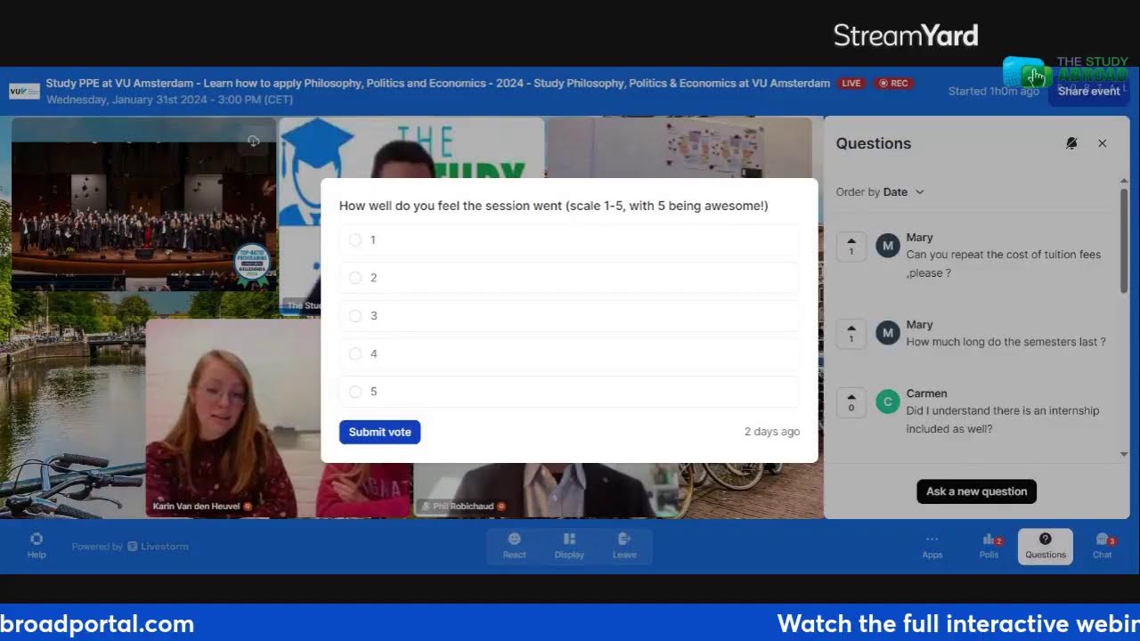The height and width of the screenshot is (641, 1140).
Task: Select rating 5 radio button
Action: [x=355, y=392]
